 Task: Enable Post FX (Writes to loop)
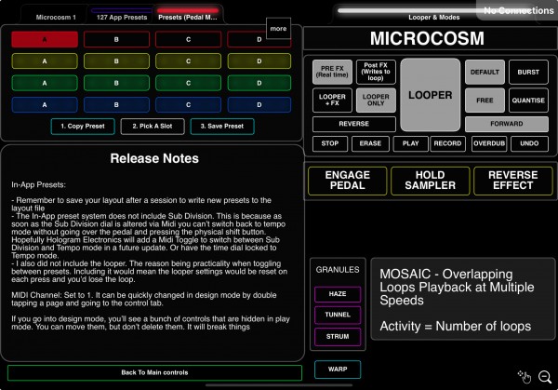(376, 72)
